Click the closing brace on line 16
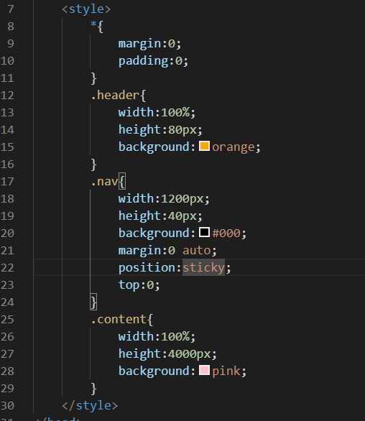 tap(93, 165)
